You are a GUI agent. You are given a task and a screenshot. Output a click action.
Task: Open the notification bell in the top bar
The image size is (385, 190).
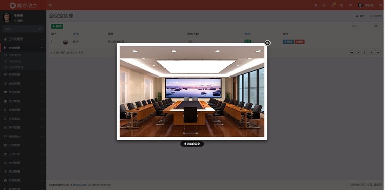point(333,5)
